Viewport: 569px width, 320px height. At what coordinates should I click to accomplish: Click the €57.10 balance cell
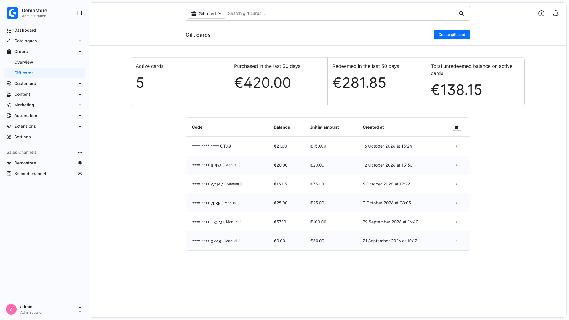tap(280, 222)
